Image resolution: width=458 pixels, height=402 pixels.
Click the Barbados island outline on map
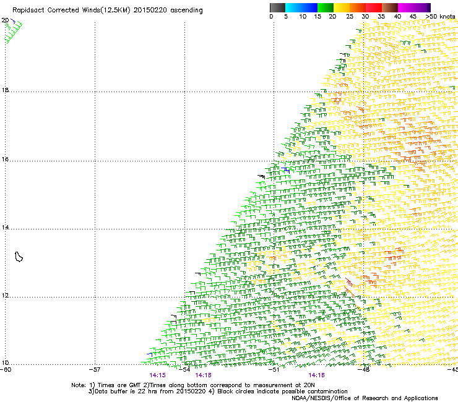tap(19, 257)
